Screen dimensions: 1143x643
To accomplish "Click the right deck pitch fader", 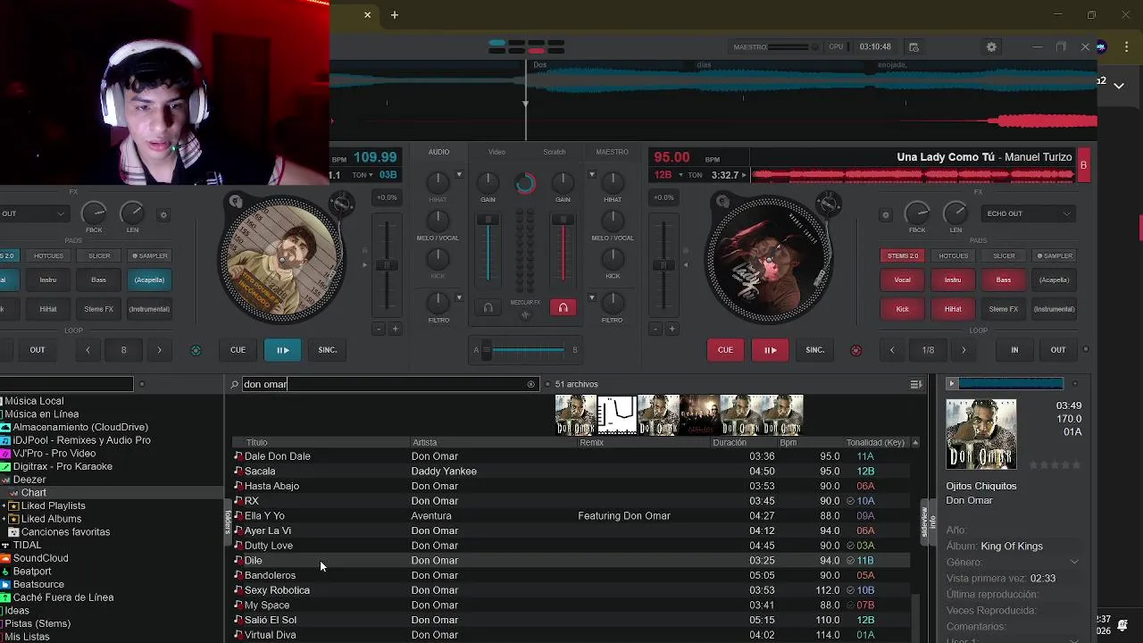I will [x=663, y=265].
